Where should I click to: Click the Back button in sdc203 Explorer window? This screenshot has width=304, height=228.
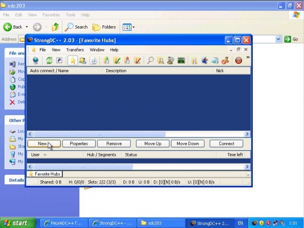(13, 27)
